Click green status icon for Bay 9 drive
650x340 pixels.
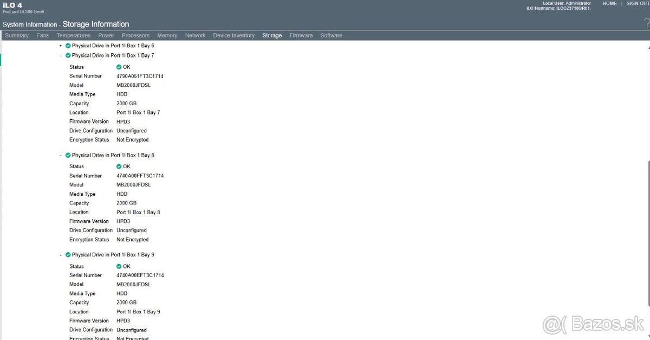[68, 255]
